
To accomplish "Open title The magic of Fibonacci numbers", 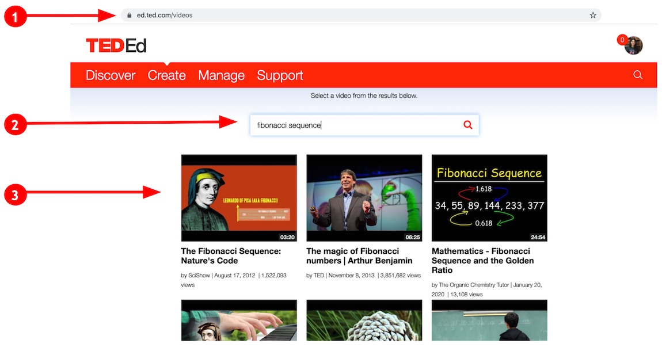I will coord(359,255).
